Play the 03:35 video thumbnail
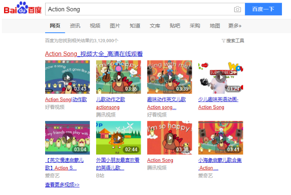 point(118,77)
